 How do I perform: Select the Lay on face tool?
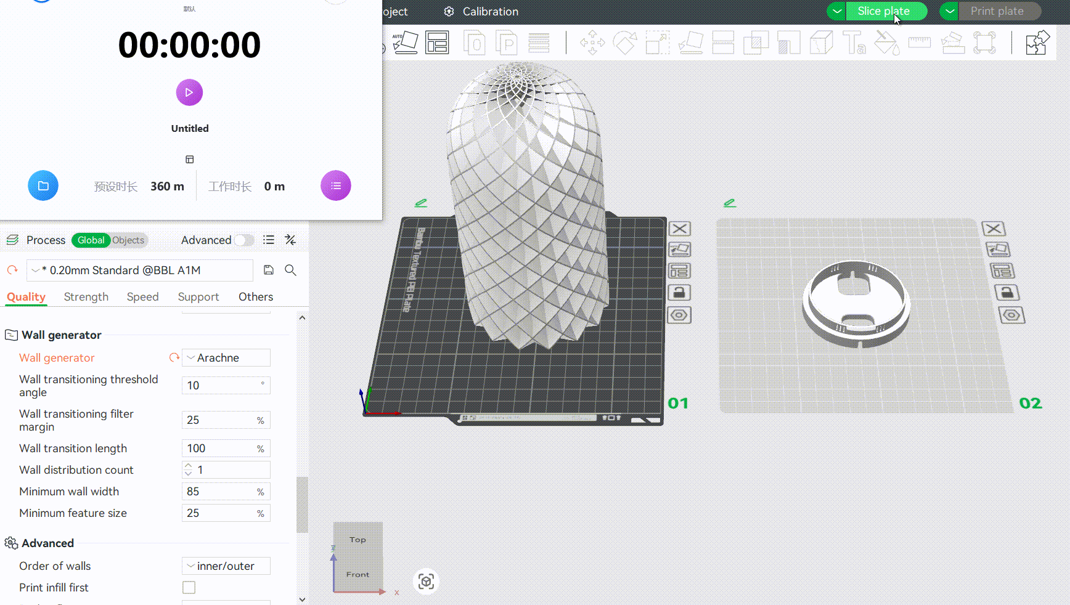691,43
